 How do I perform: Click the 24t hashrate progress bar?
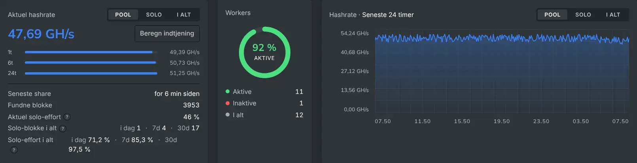(x=91, y=73)
